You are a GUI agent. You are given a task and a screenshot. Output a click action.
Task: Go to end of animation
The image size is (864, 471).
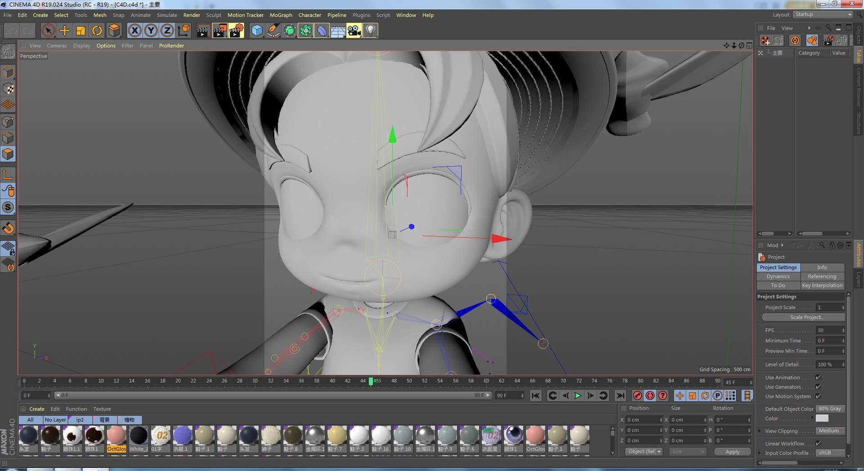coord(620,395)
